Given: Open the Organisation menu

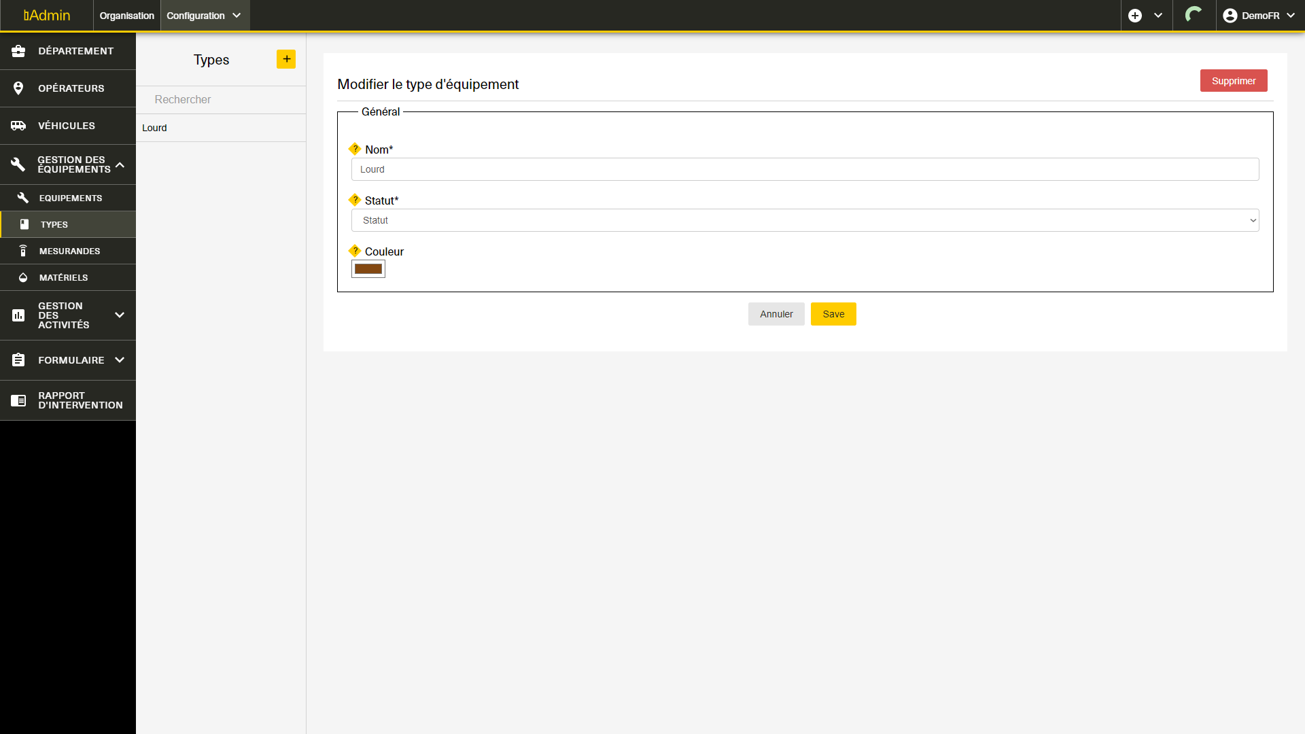Looking at the screenshot, I should click(127, 16).
